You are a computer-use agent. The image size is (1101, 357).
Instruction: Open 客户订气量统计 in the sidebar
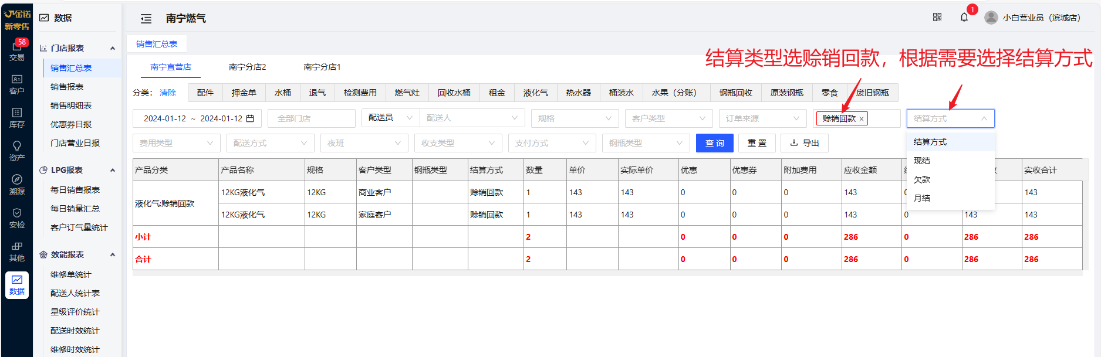(79, 227)
